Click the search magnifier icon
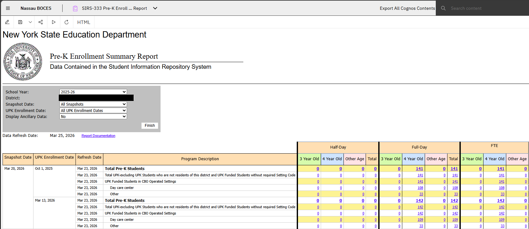This screenshot has width=529, height=229. coord(443,8)
